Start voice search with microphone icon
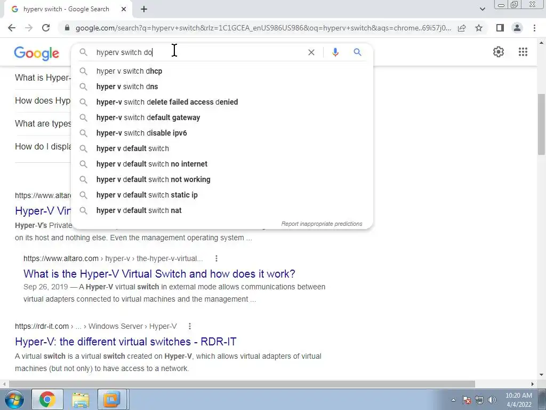The height and width of the screenshot is (410, 546). click(335, 52)
